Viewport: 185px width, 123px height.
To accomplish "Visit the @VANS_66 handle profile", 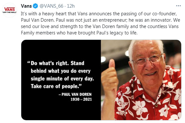I will 51,6.
